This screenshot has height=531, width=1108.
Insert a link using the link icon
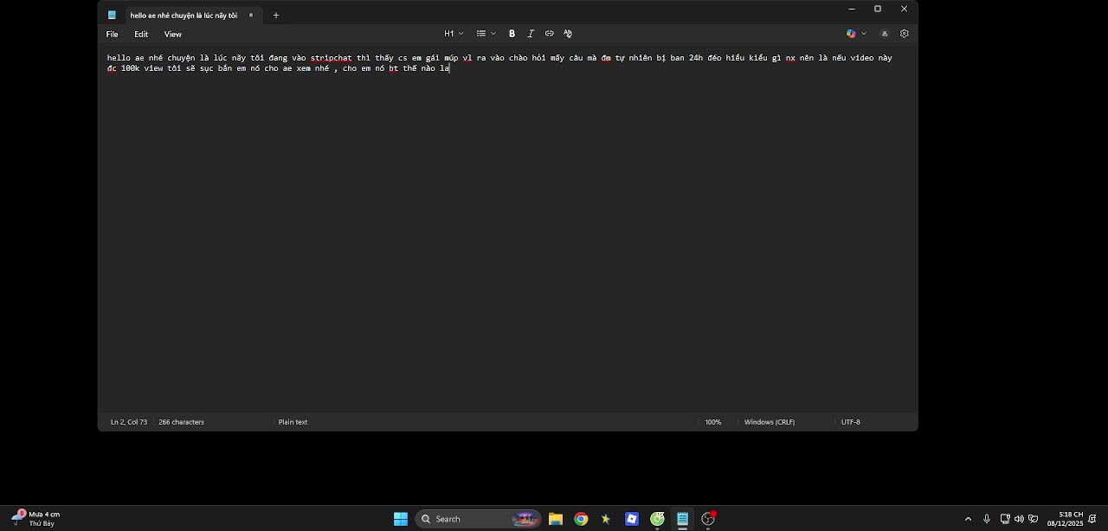[550, 34]
